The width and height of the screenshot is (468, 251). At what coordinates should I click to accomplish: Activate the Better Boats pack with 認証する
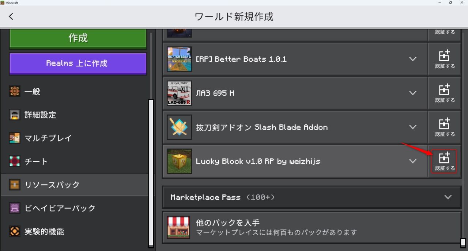[x=445, y=59]
